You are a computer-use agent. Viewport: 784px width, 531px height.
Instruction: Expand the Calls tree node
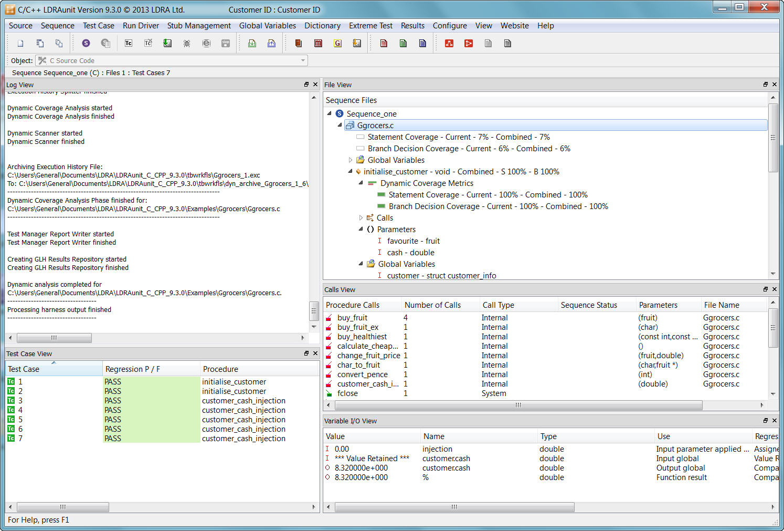(361, 218)
